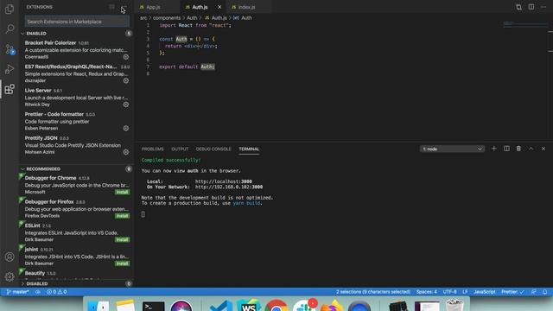The width and height of the screenshot is (553, 311).
Task: Click 'src' in the breadcrumb path
Action: coord(143,18)
